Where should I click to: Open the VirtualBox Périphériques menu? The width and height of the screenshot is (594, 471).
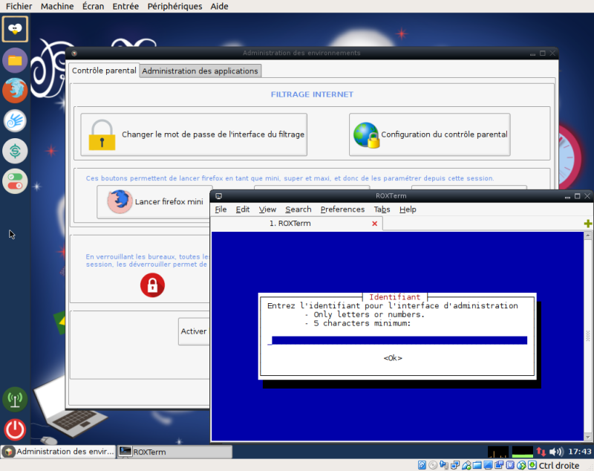(174, 7)
